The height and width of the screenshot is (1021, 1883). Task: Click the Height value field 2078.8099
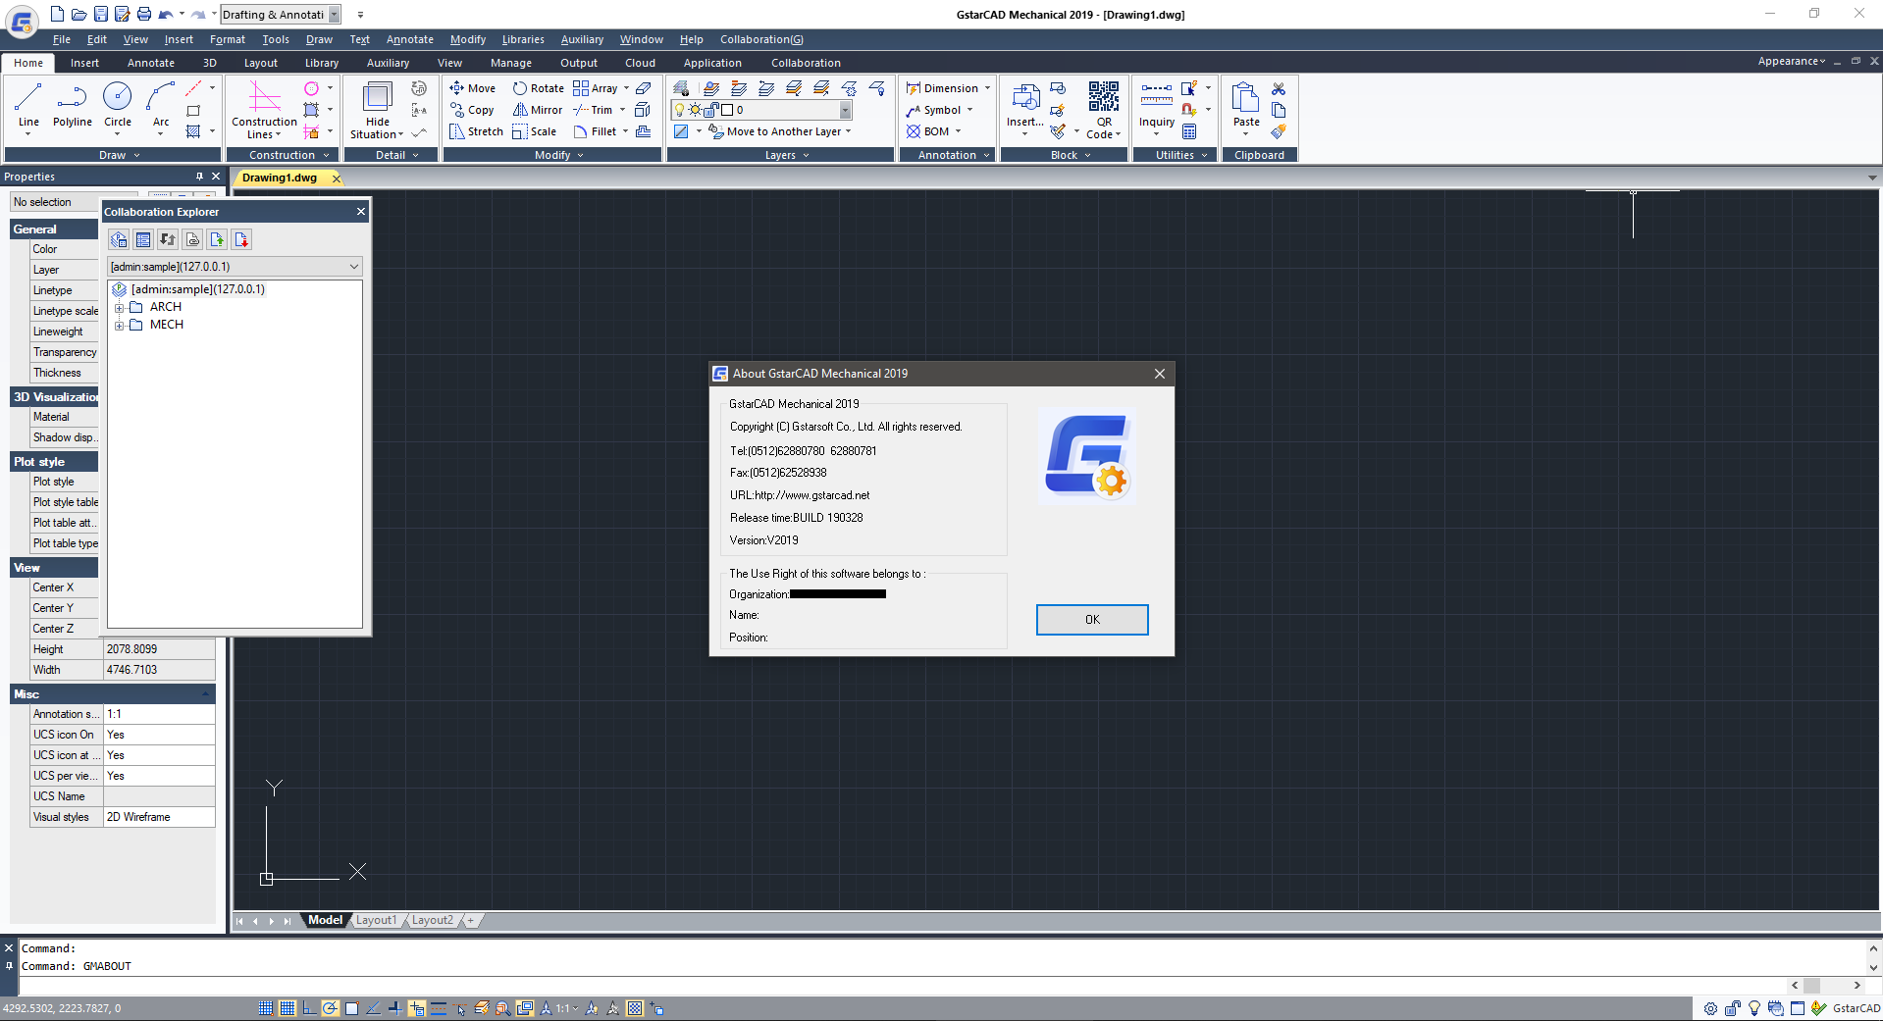[x=159, y=649]
